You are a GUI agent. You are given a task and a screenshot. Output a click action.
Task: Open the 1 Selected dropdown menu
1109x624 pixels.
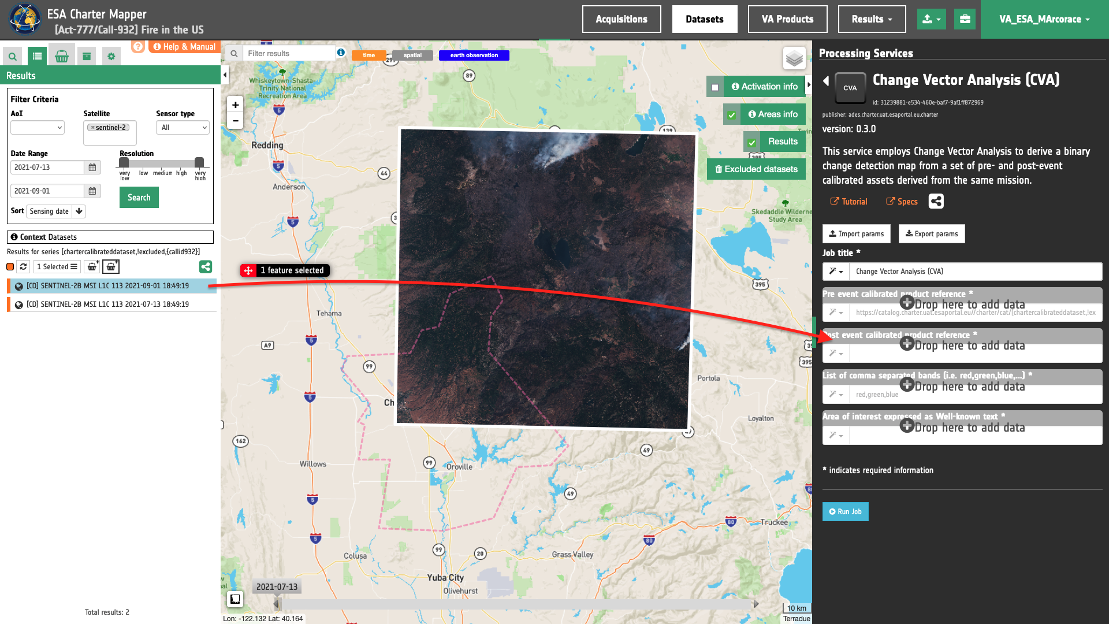pyautogui.click(x=57, y=267)
